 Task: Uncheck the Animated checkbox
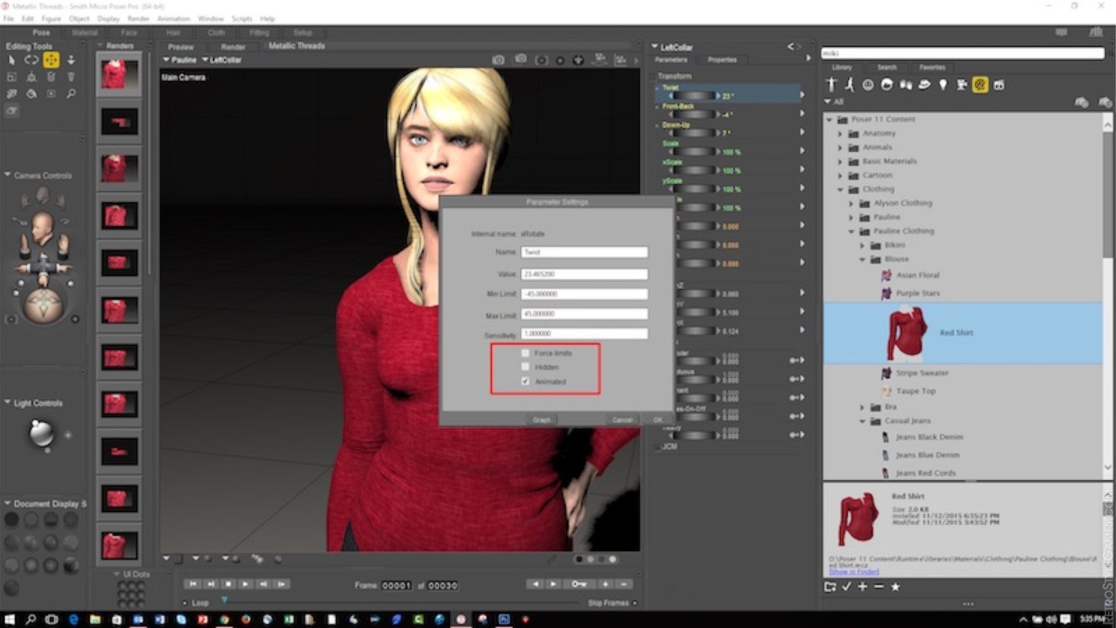[x=526, y=381]
